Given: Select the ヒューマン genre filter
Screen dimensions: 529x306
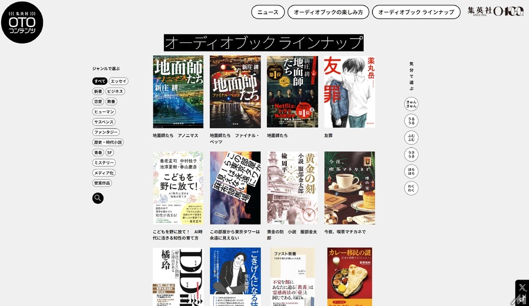Looking at the screenshot, I should coord(104,112).
